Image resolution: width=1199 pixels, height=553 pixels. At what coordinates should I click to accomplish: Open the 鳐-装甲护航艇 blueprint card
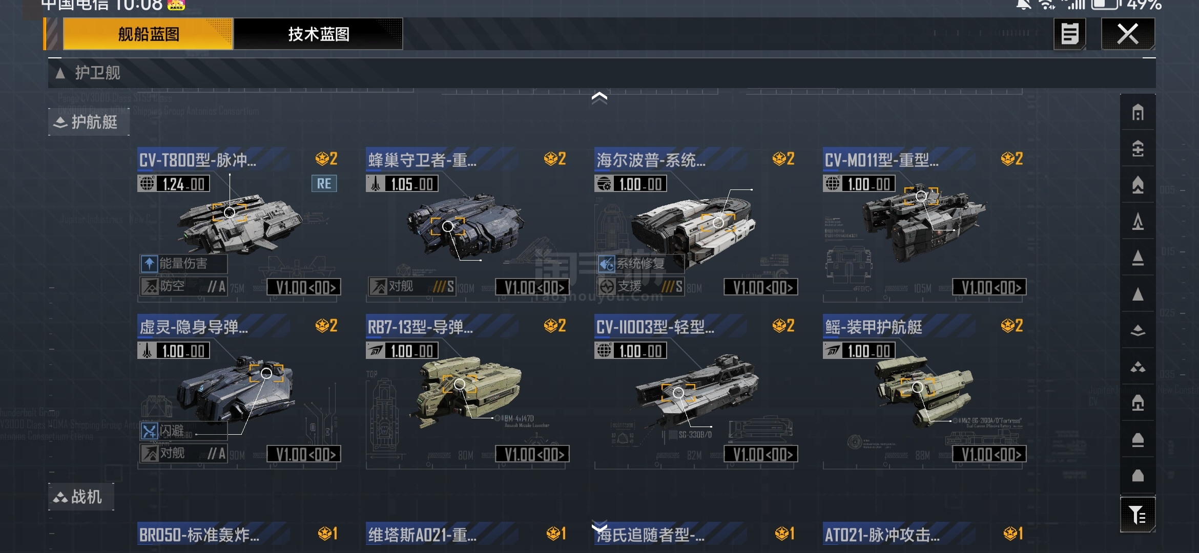click(924, 391)
